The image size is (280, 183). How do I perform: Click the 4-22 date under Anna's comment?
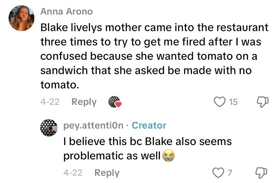[x=50, y=102]
